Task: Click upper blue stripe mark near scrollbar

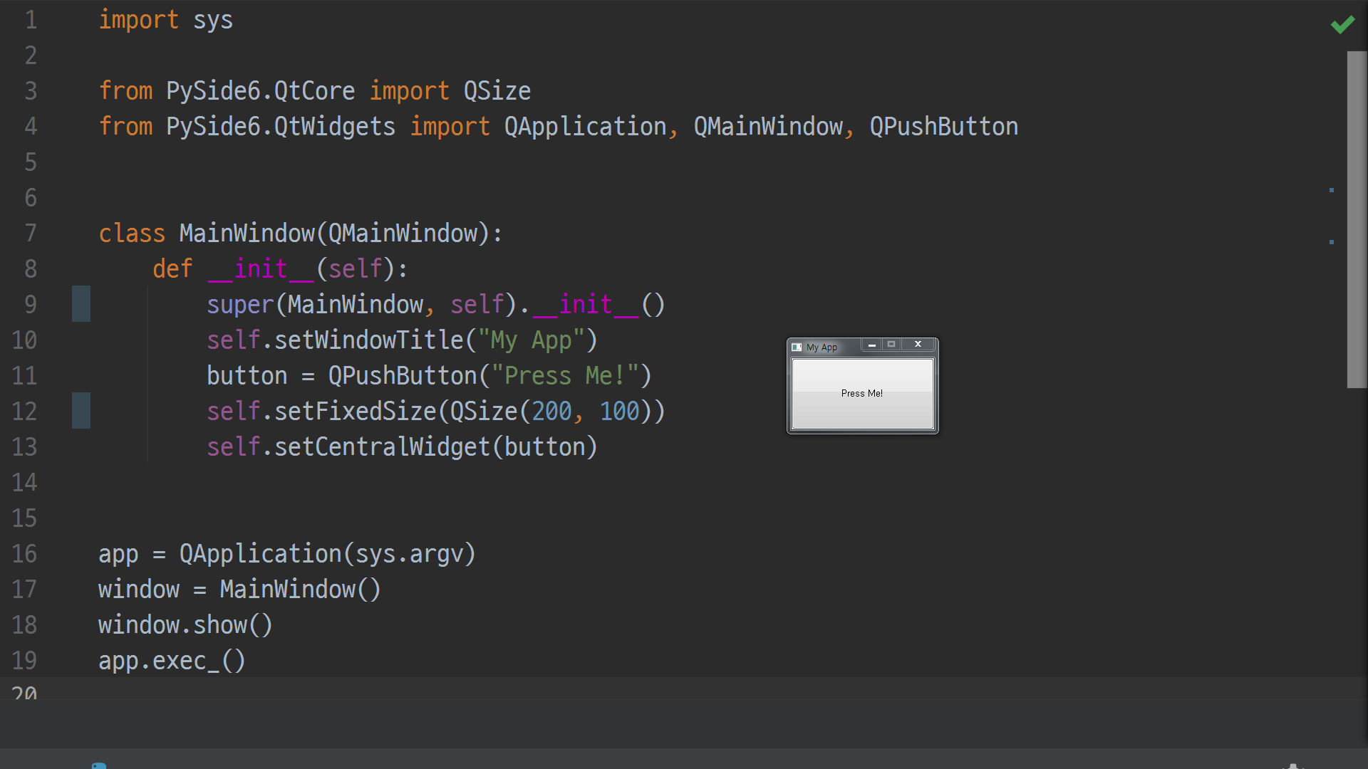Action: point(1331,190)
